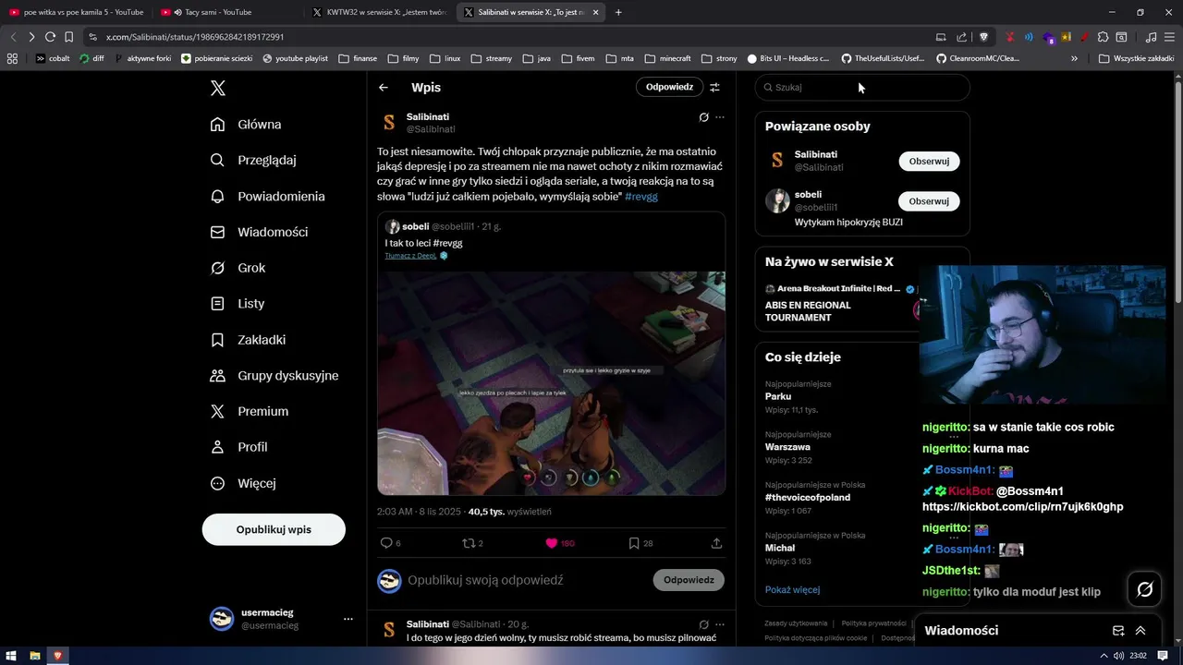Click Obserwuj next to sobeli

(929, 201)
